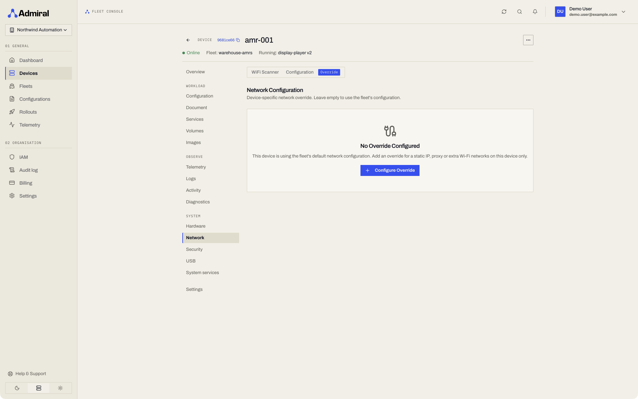Switch to the WiFi Scanner tab
638x399 pixels.
(265, 72)
